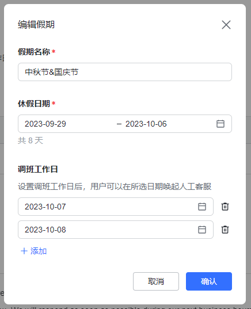
Task: Focus the 假期名称 field containing 中秋节&国庆节
Action: (x=125, y=72)
